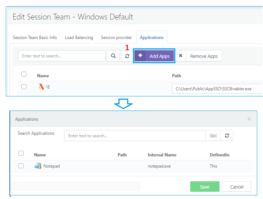
Task: Click the Go! search button
Action: coord(213,136)
